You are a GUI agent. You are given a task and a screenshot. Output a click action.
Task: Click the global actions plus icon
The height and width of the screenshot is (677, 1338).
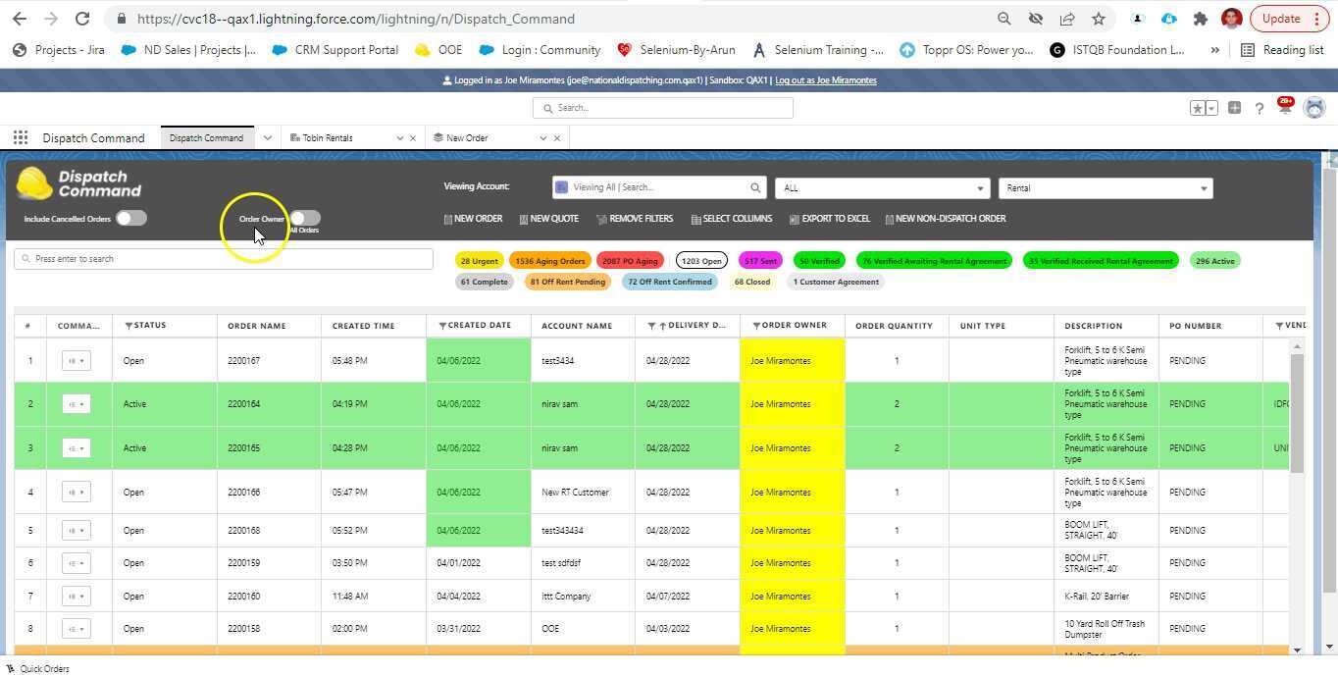pos(1234,108)
